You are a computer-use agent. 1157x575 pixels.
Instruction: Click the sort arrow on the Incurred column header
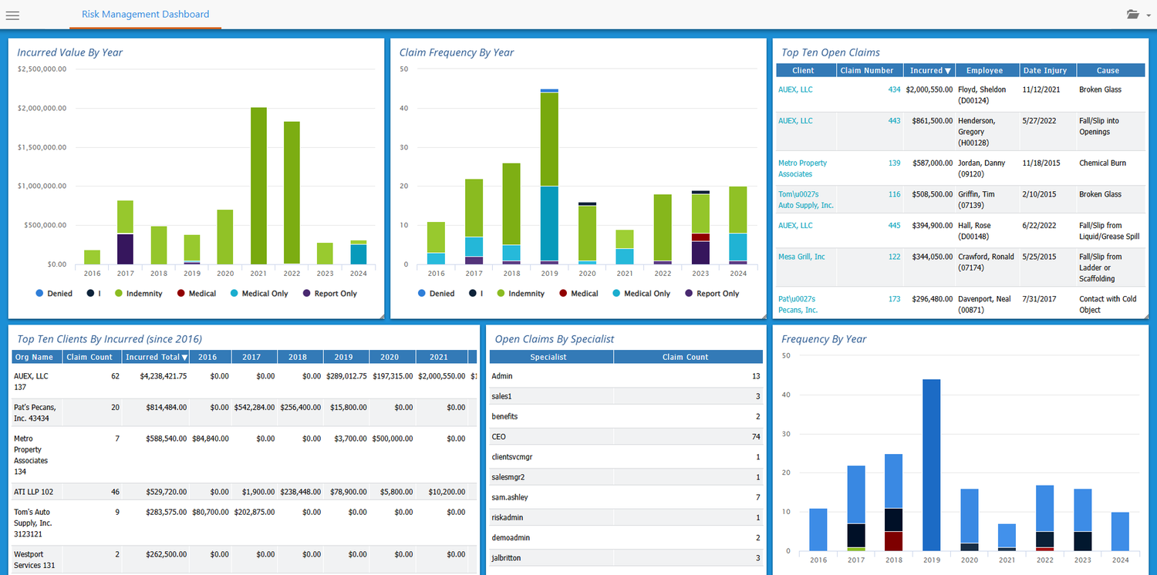coord(947,69)
